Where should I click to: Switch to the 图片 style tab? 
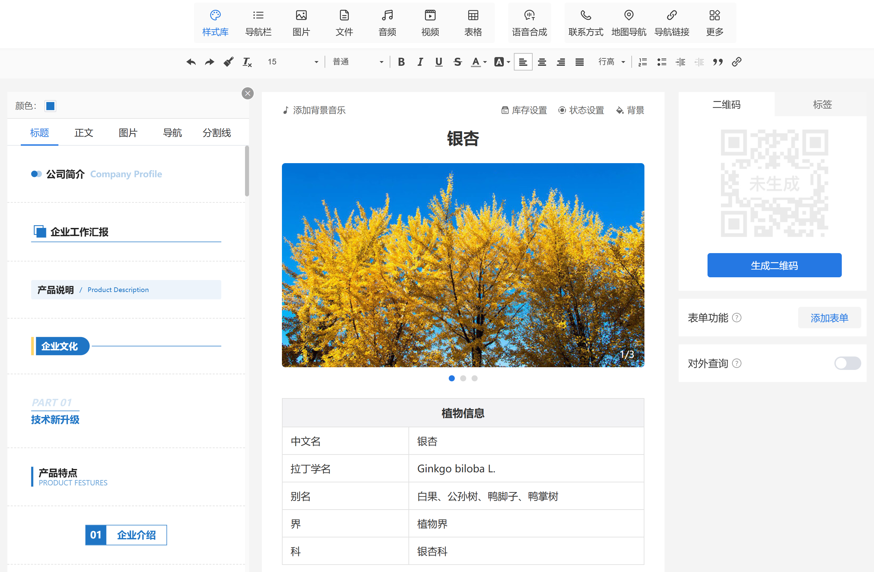coord(128,133)
